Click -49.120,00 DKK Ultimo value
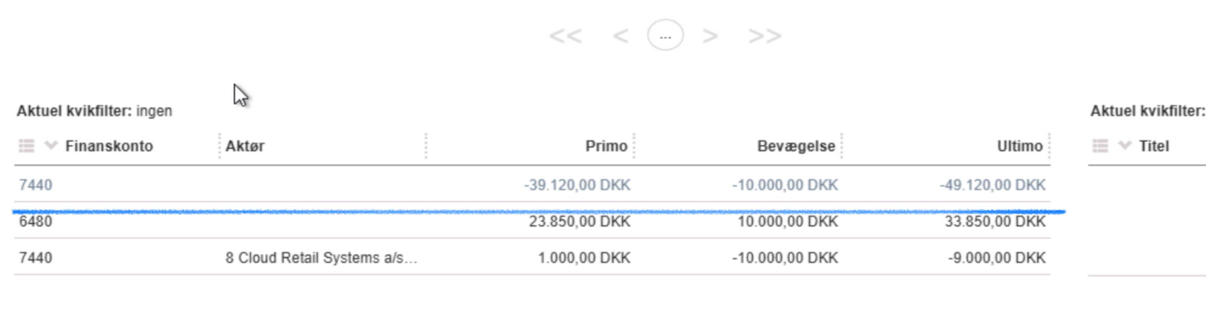The width and height of the screenshot is (1206, 330). coord(992,185)
